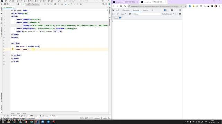Click the Synchronize/reload icon in IDE toolbar
This screenshot has height=124, width=222.
[x=8, y=4]
